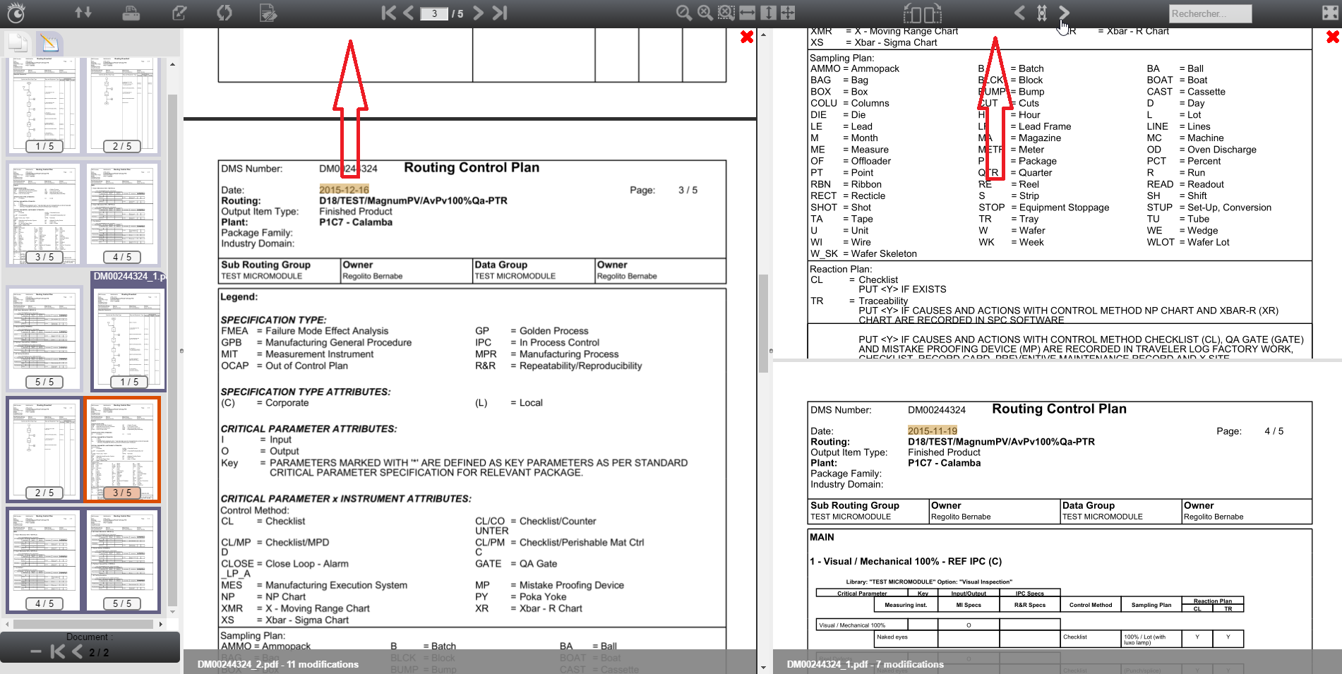
Task: Go to the next modification with the right chevron
Action: pyautogui.click(x=1065, y=13)
